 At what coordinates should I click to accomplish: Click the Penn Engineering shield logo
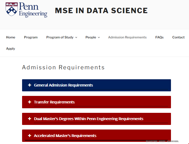coord(12,9)
